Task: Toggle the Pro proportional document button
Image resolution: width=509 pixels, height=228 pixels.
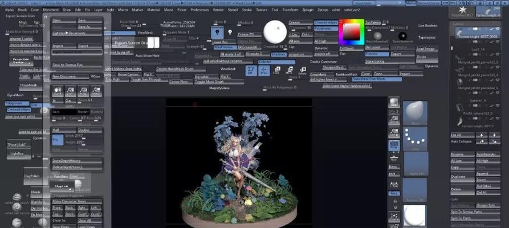Action: click(56, 140)
